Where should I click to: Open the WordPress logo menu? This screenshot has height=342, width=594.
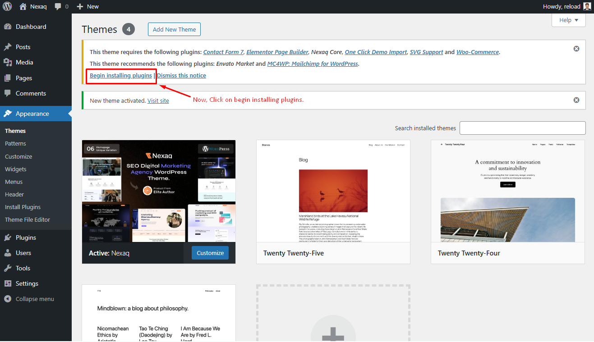coord(8,6)
